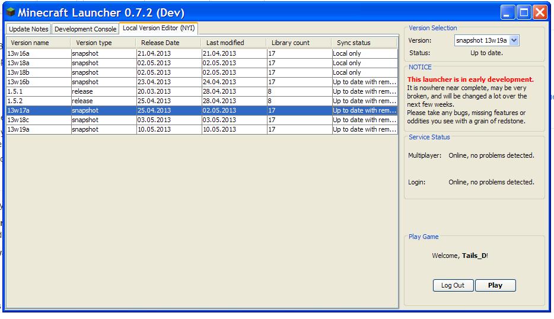This screenshot has width=554, height=319.
Task: Click the Release Date column header
Action: click(x=168, y=43)
